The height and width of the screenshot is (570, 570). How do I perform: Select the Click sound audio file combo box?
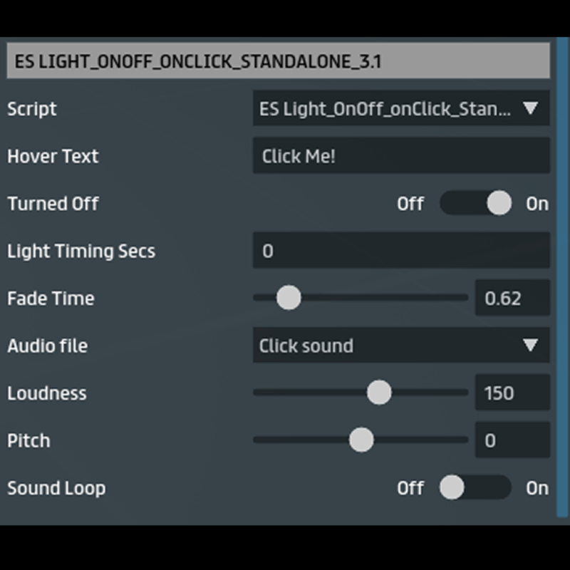(385, 346)
